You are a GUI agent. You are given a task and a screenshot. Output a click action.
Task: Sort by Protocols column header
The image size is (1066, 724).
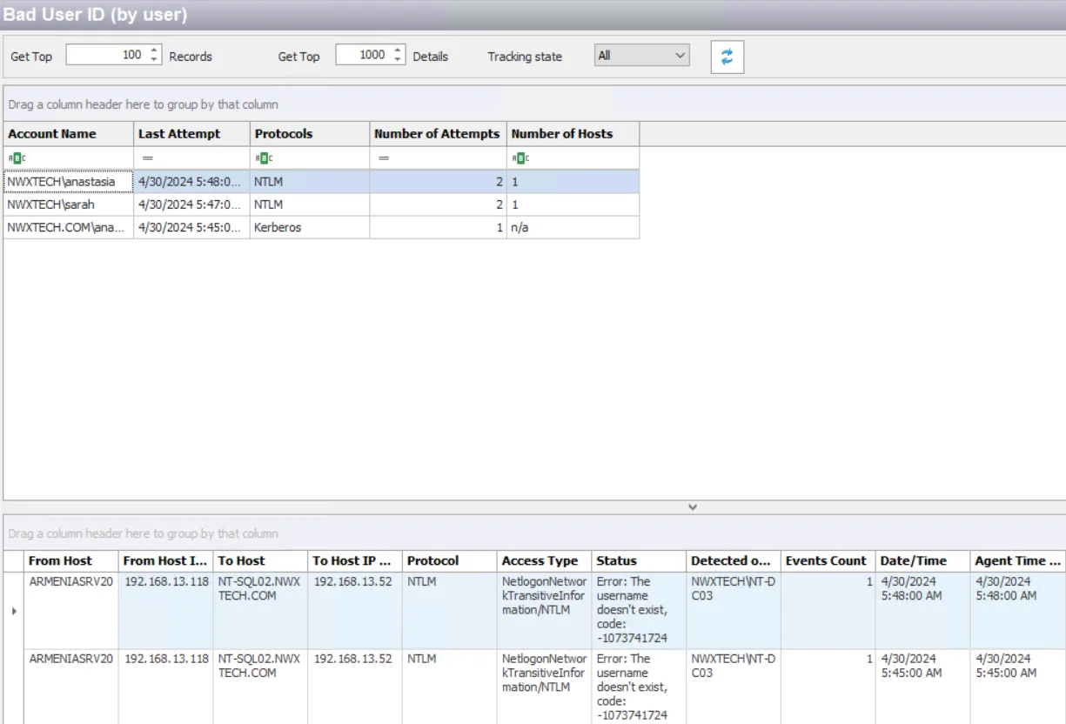[310, 134]
